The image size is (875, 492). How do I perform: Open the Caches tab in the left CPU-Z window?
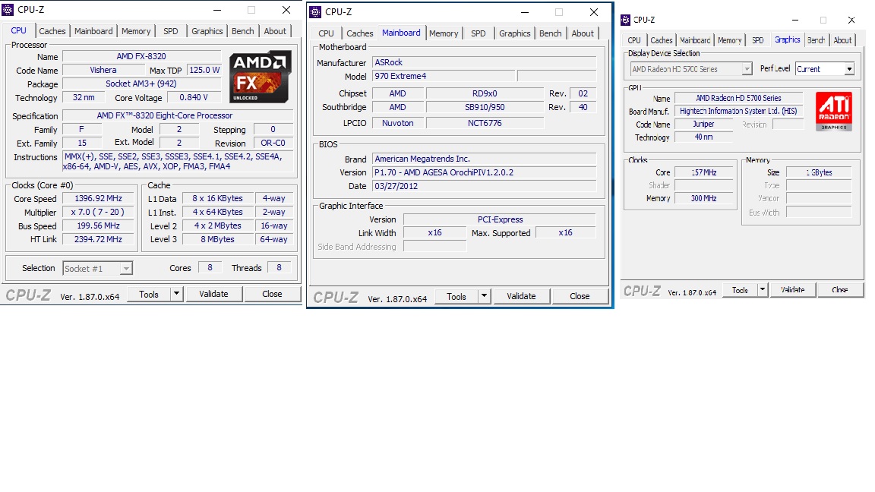(x=52, y=31)
